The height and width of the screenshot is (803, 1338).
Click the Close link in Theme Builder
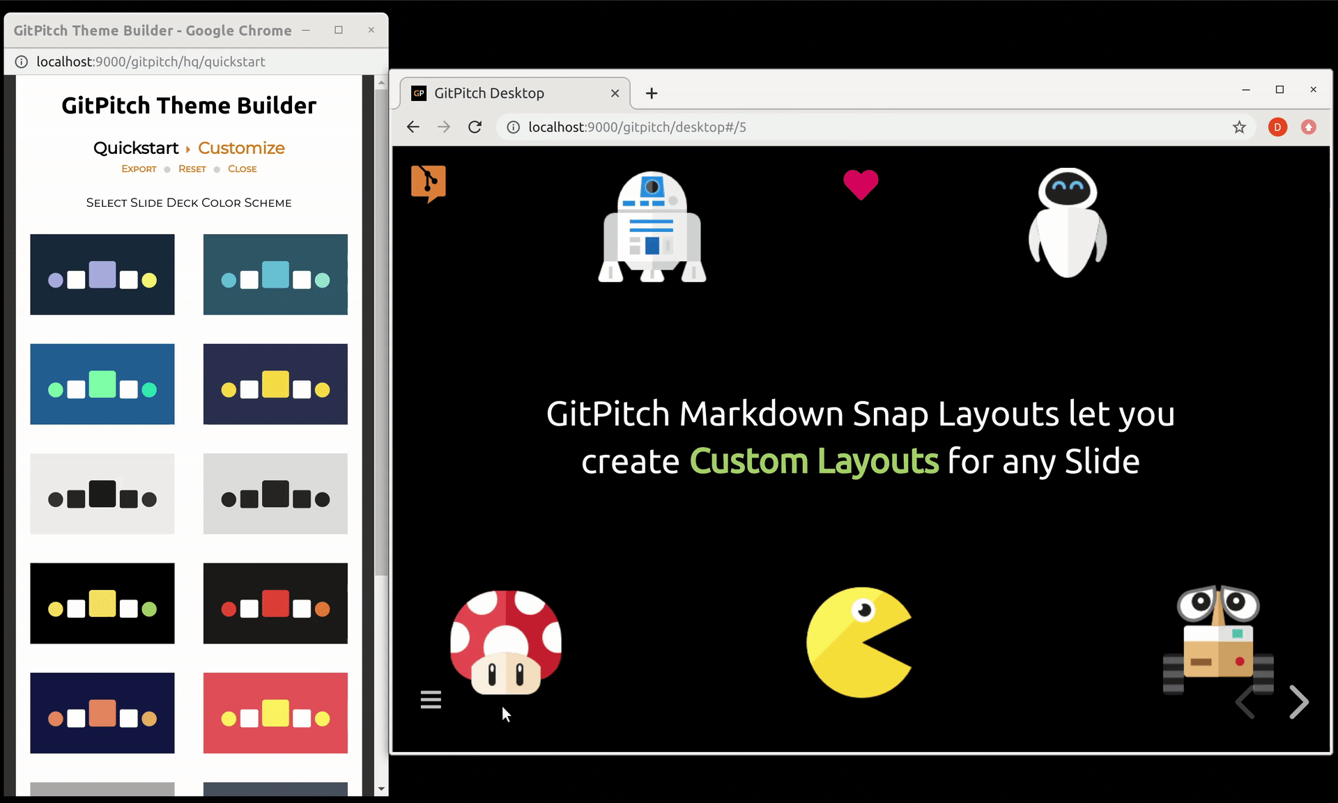(242, 169)
